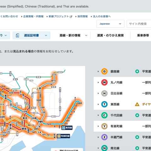Click 大手町 station on the route map
Image resolution: width=151 pixels, height=151 pixels.
[25, 112]
